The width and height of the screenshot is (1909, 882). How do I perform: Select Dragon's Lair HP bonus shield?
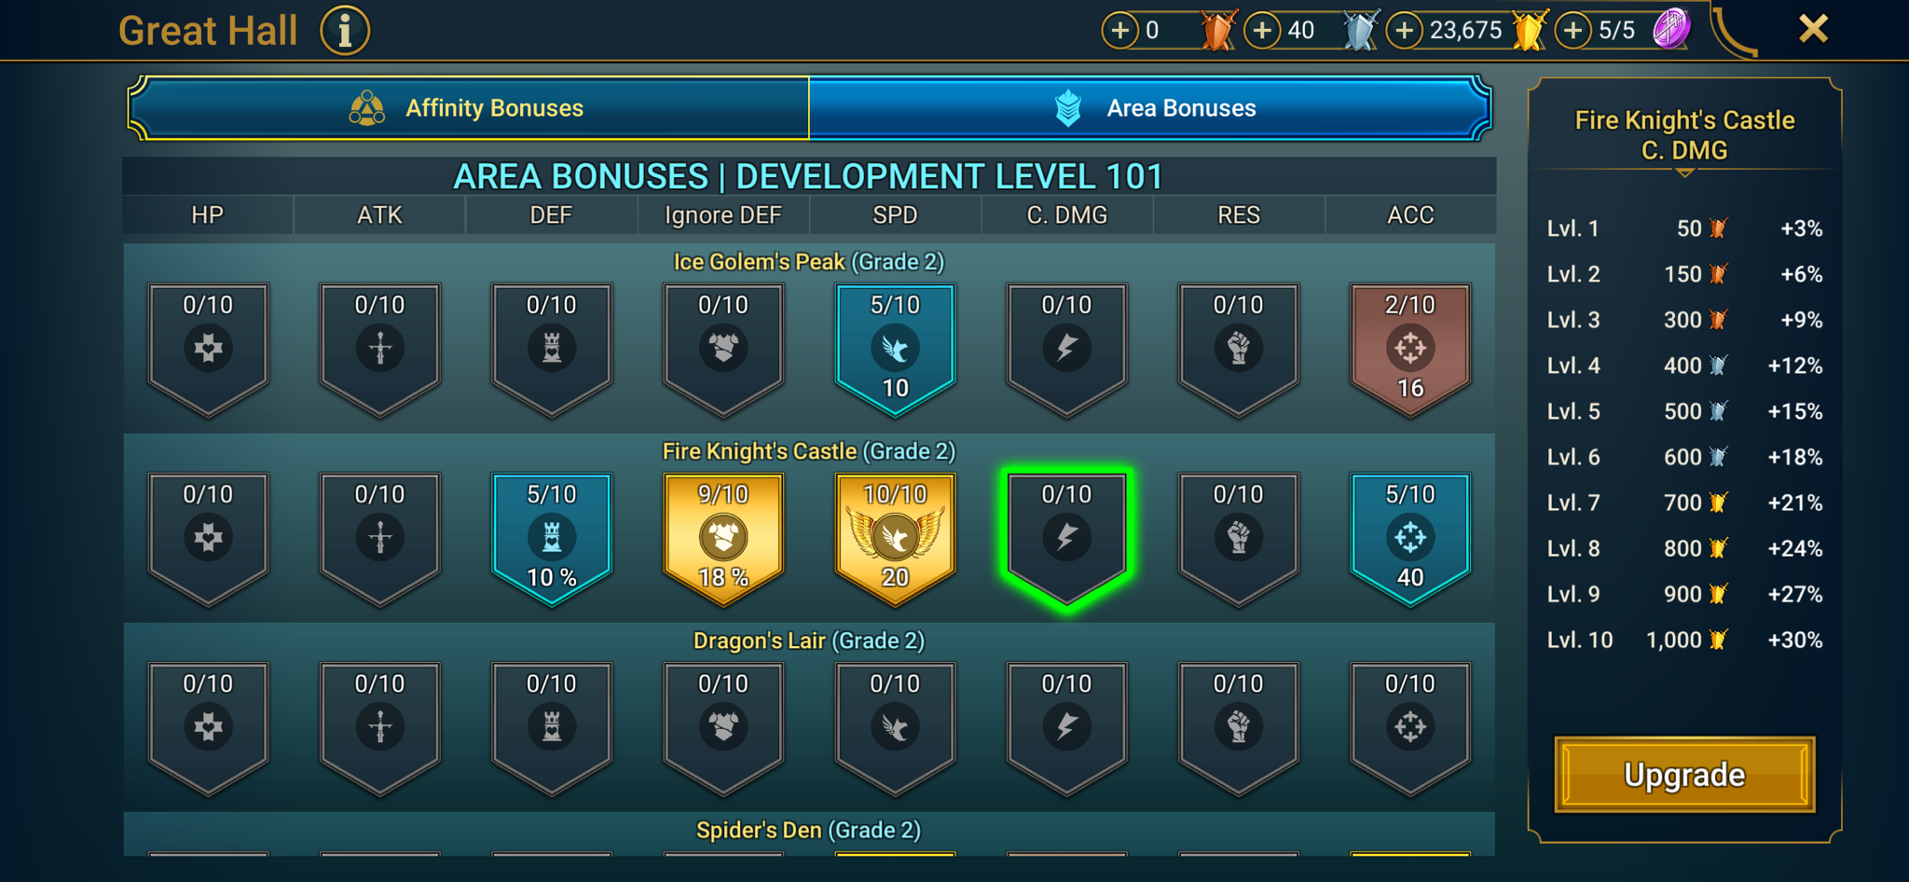pyautogui.click(x=208, y=728)
